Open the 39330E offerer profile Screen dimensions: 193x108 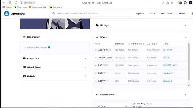coord(166,58)
